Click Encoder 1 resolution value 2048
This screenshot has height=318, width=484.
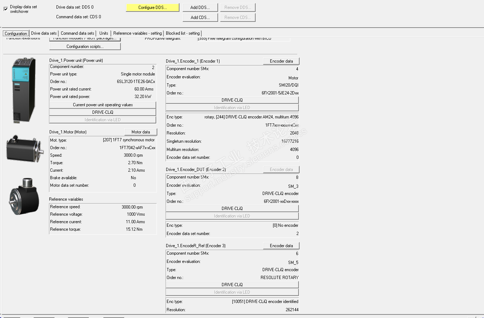coord(294,133)
